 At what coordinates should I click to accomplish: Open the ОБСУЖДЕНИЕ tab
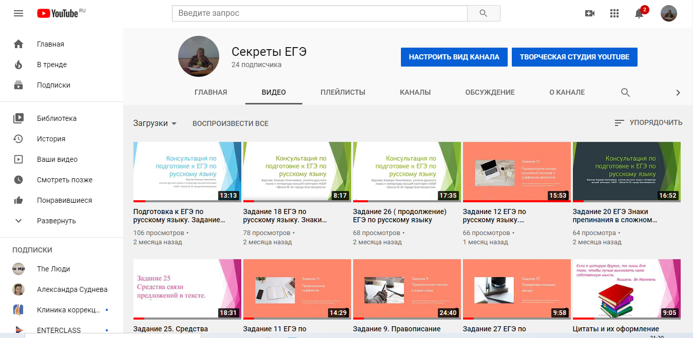[x=490, y=93]
